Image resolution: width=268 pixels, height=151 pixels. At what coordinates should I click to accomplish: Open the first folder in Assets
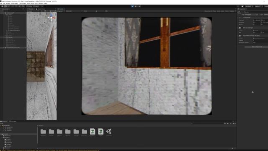coord(43,131)
